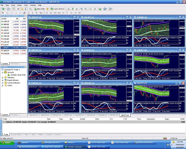186x149 pixels.
Task: Toggle the Terminal panel icon
Action: [x=26, y=9]
